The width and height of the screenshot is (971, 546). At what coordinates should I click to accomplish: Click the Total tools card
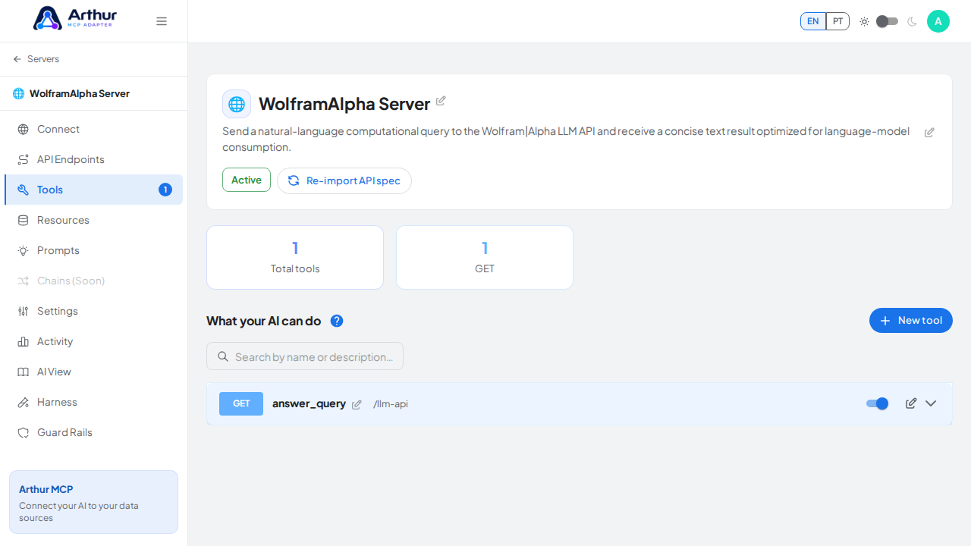[295, 257]
